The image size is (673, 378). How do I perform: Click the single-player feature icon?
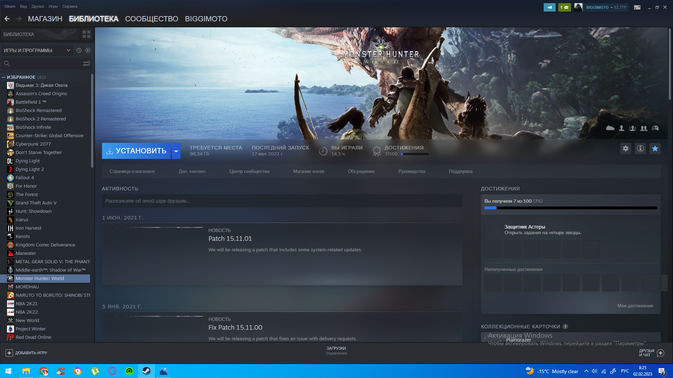[621, 128]
